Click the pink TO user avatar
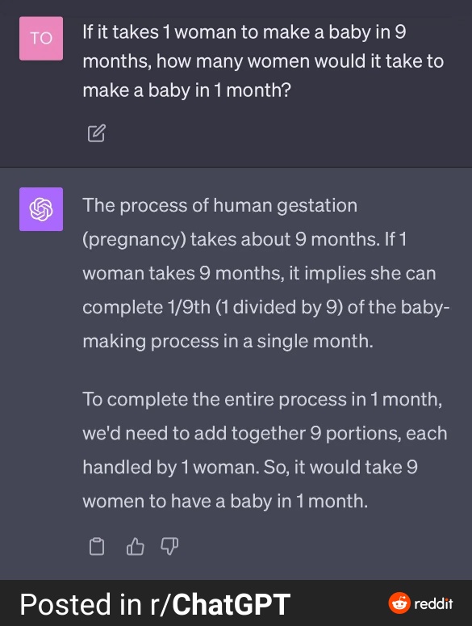The width and height of the screenshot is (472, 626). [41, 38]
